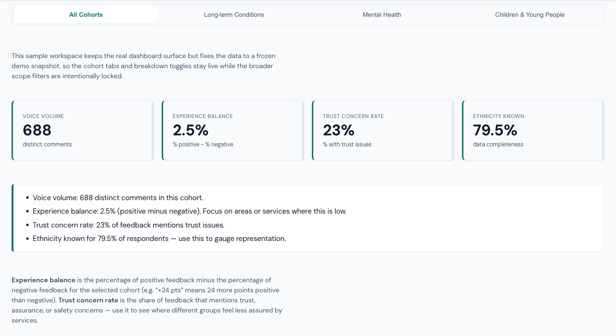Image resolution: width=616 pixels, height=336 pixels.
Task: Click the green-bordered summary insights panel
Action: [x=308, y=218]
